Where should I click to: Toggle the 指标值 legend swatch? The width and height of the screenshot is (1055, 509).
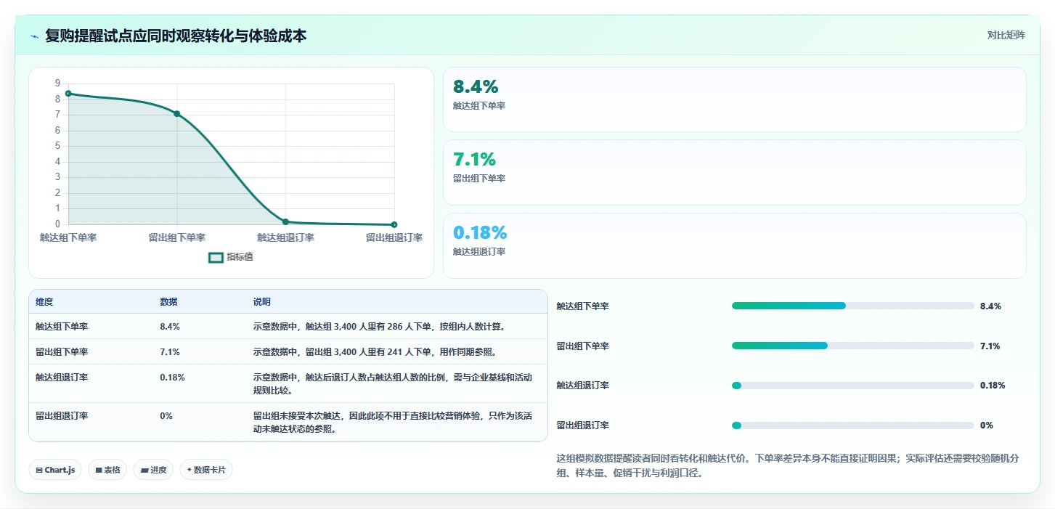(x=216, y=257)
